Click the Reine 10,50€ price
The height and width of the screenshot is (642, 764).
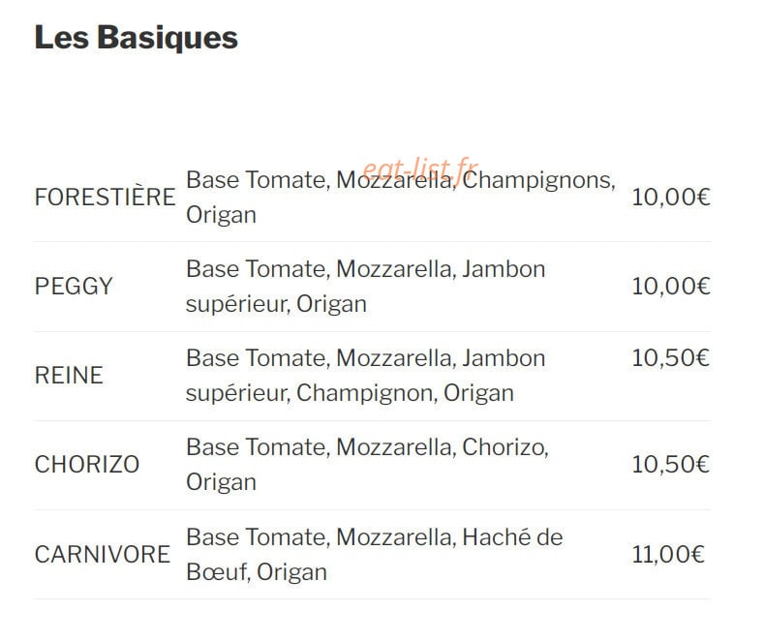tap(671, 358)
